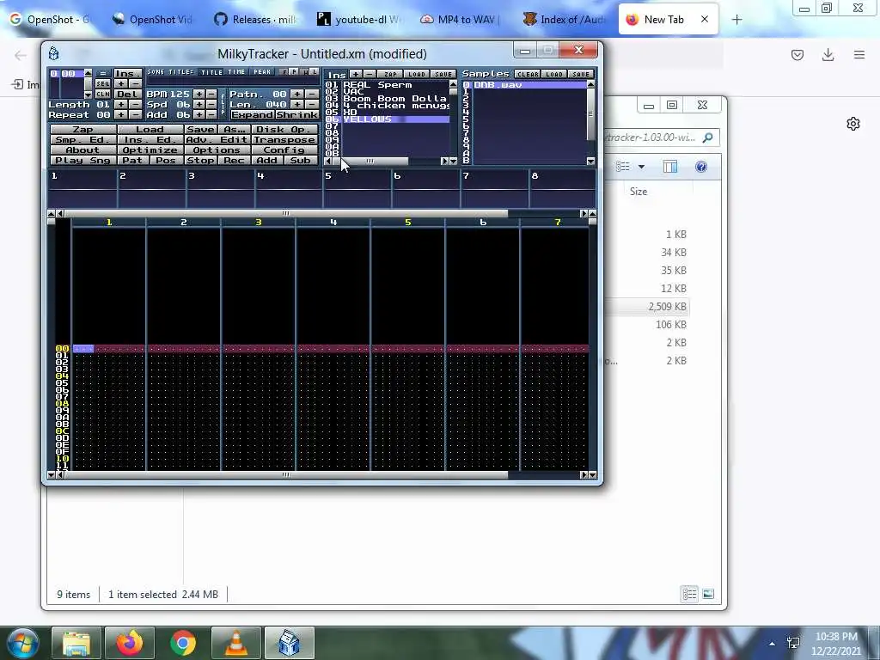Open the Firefox hamburger menu
Viewport: 880px width, 660px height.
(x=859, y=54)
